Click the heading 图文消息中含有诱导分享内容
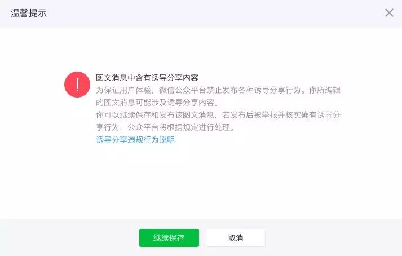The height and width of the screenshot is (256, 402). pos(147,78)
